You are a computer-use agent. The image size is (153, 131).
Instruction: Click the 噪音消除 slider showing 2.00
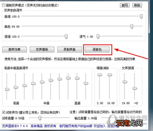click(100, 75)
